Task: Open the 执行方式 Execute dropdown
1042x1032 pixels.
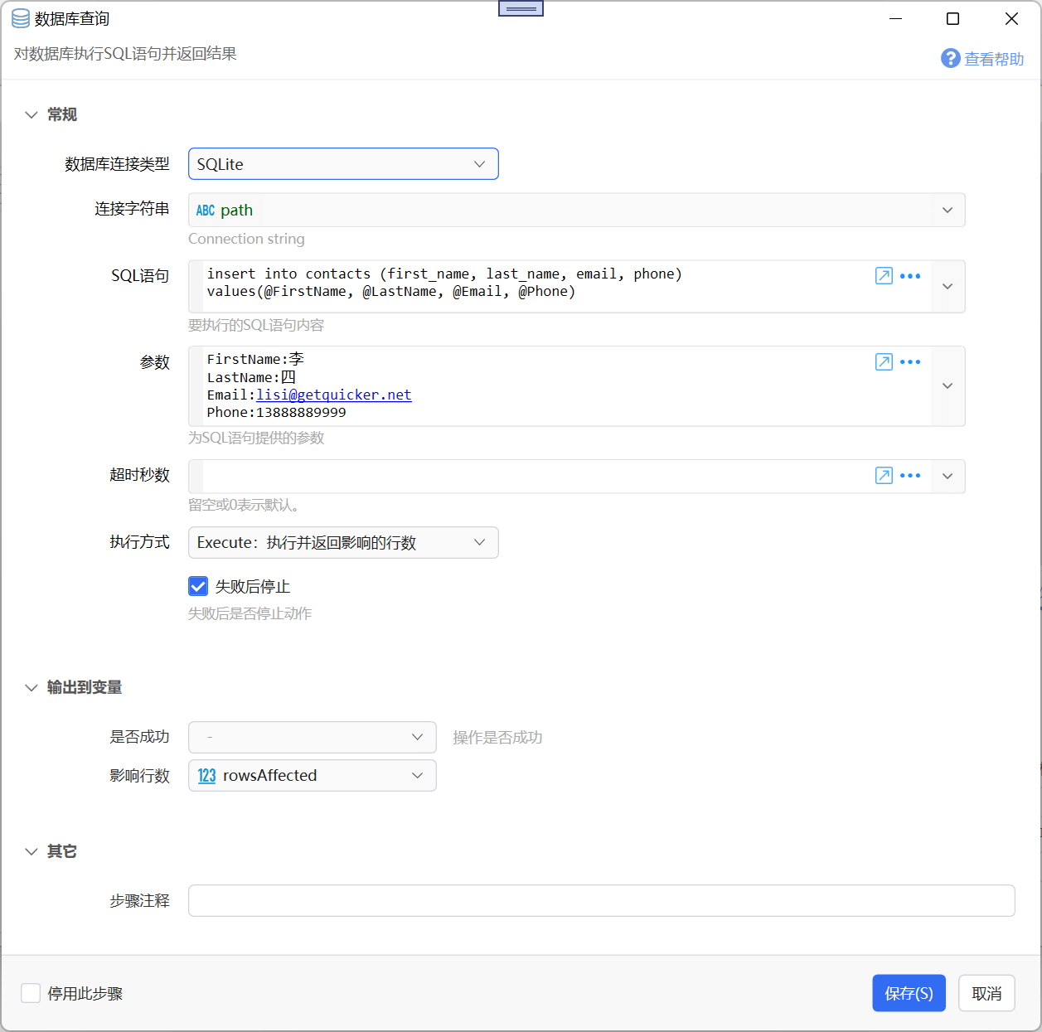Action: tap(343, 542)
